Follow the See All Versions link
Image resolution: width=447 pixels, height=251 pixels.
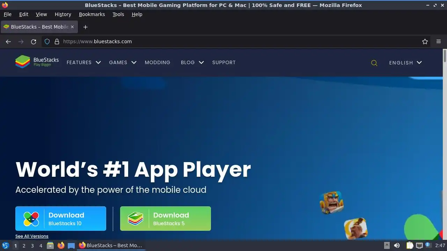(32, 236)
